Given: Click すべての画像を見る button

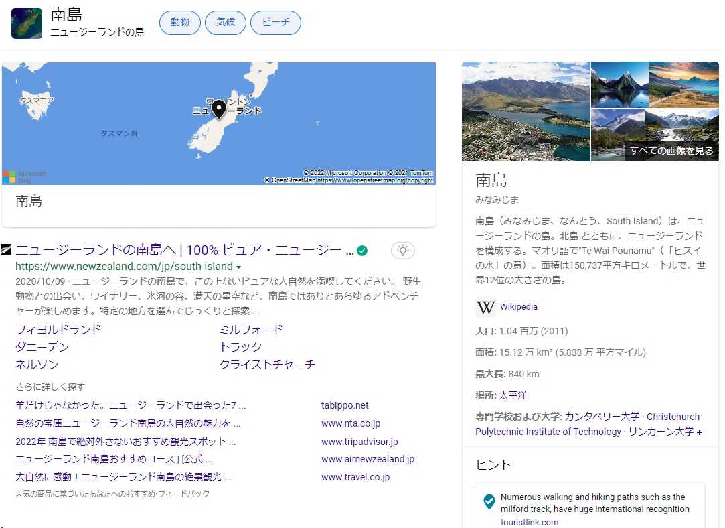Looking at the screenshot, I should tap(671, 151).
